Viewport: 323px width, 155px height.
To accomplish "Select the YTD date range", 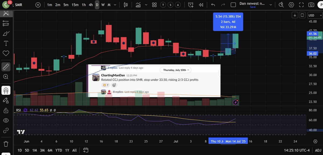I will 58,150.
